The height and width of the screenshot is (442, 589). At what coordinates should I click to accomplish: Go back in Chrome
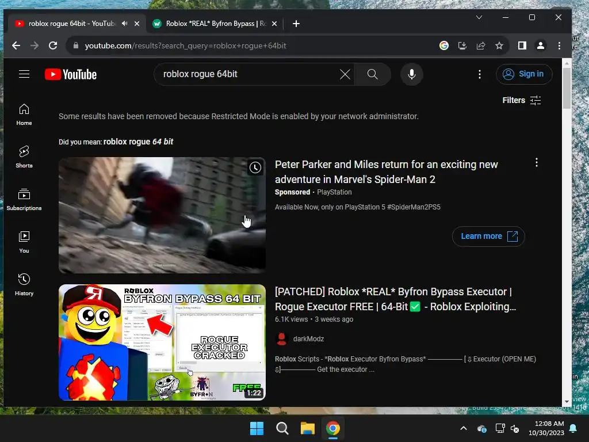[x=16, y=45]
